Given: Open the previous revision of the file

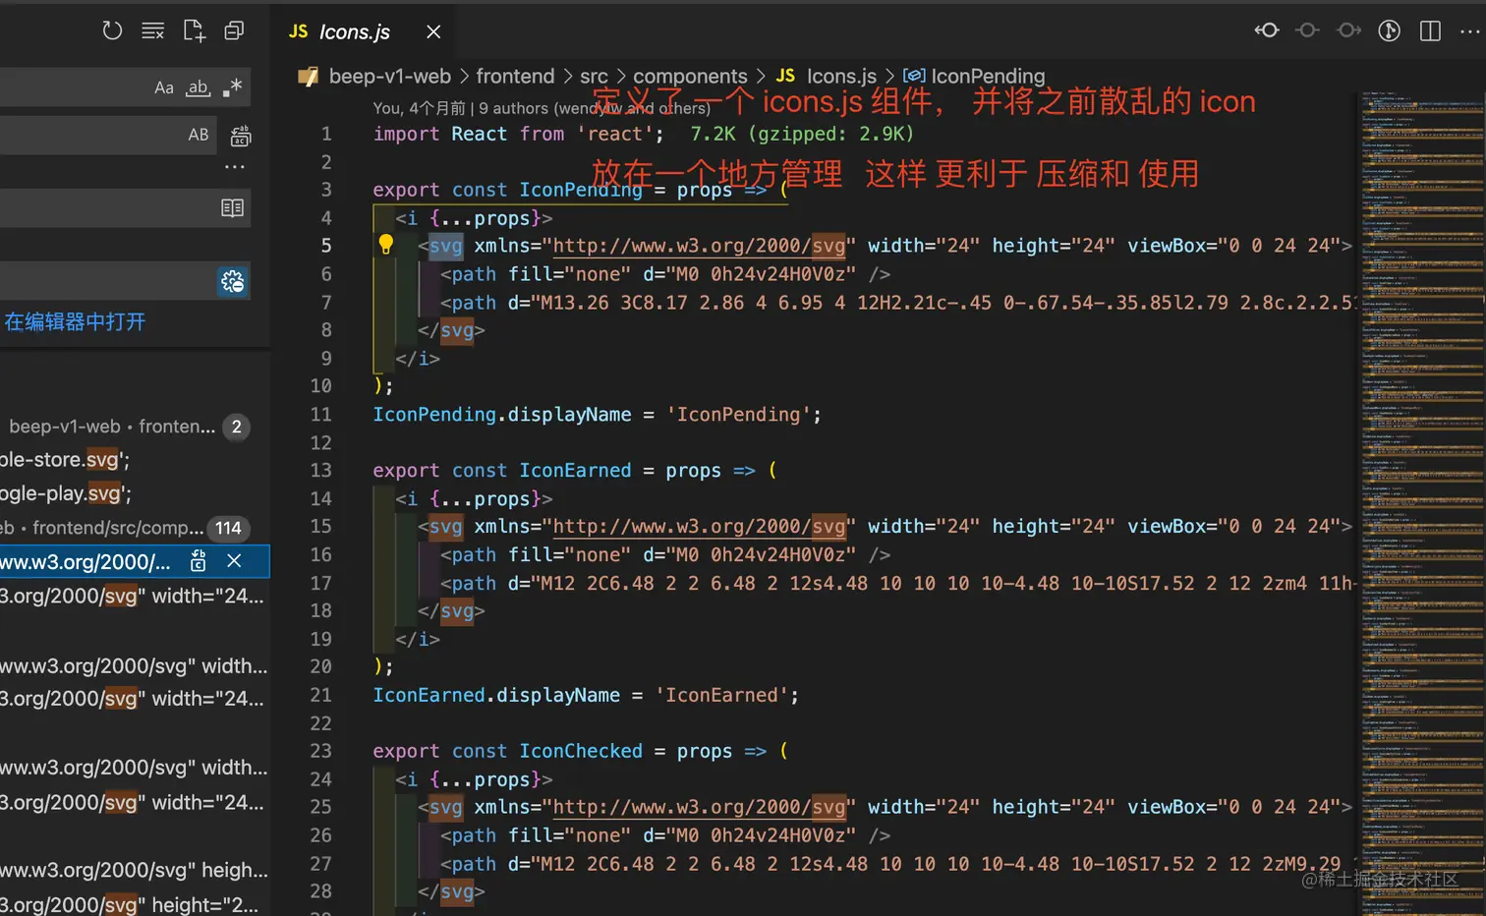Looking at the screenshot, I should point(1267,30).
